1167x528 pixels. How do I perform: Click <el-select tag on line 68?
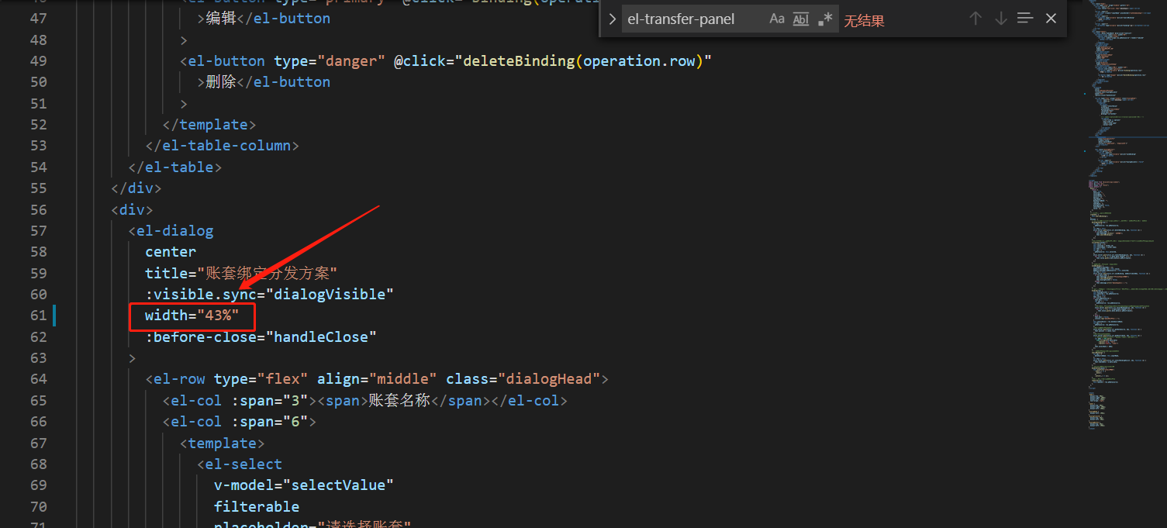[240, 464]
